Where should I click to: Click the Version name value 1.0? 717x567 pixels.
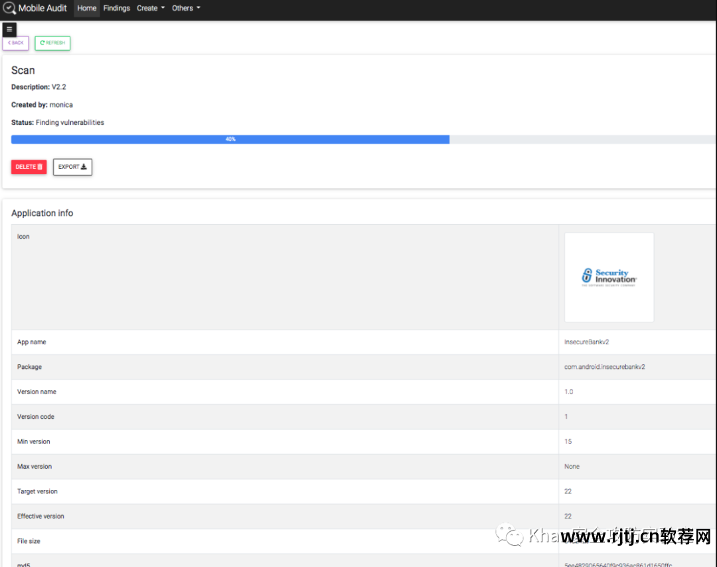568,392
